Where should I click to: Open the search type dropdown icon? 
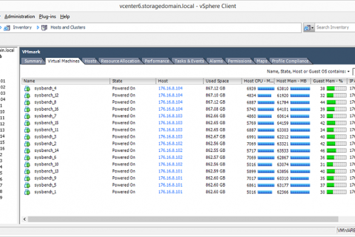(309, 28)
